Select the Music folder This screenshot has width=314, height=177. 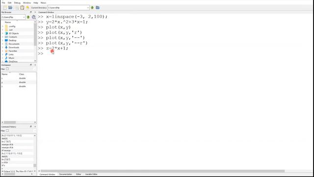point(11,58)
